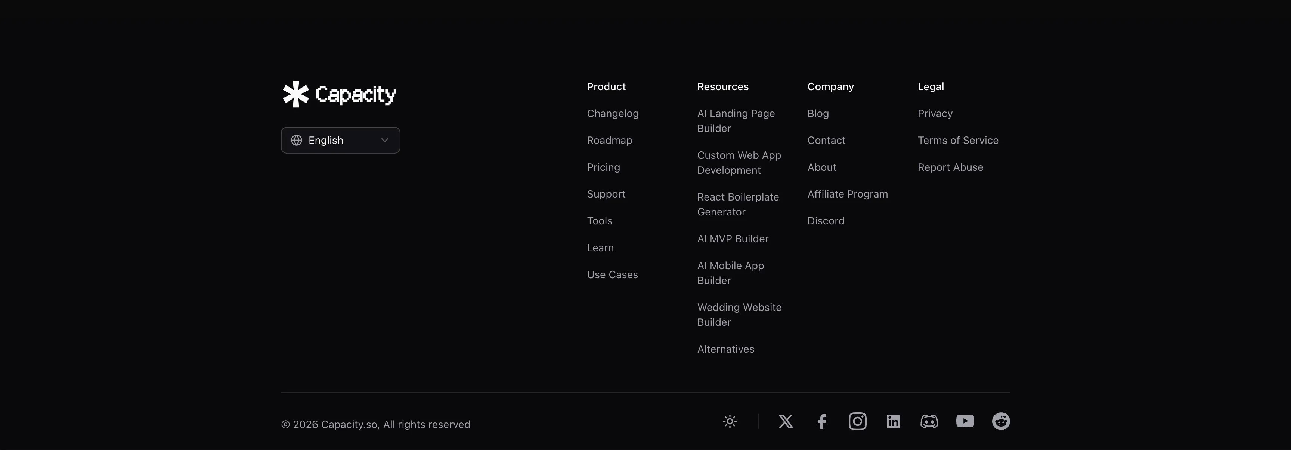The image size is (1291, 450).
Task: Open the Use Cases link
Action: [612, 274]
